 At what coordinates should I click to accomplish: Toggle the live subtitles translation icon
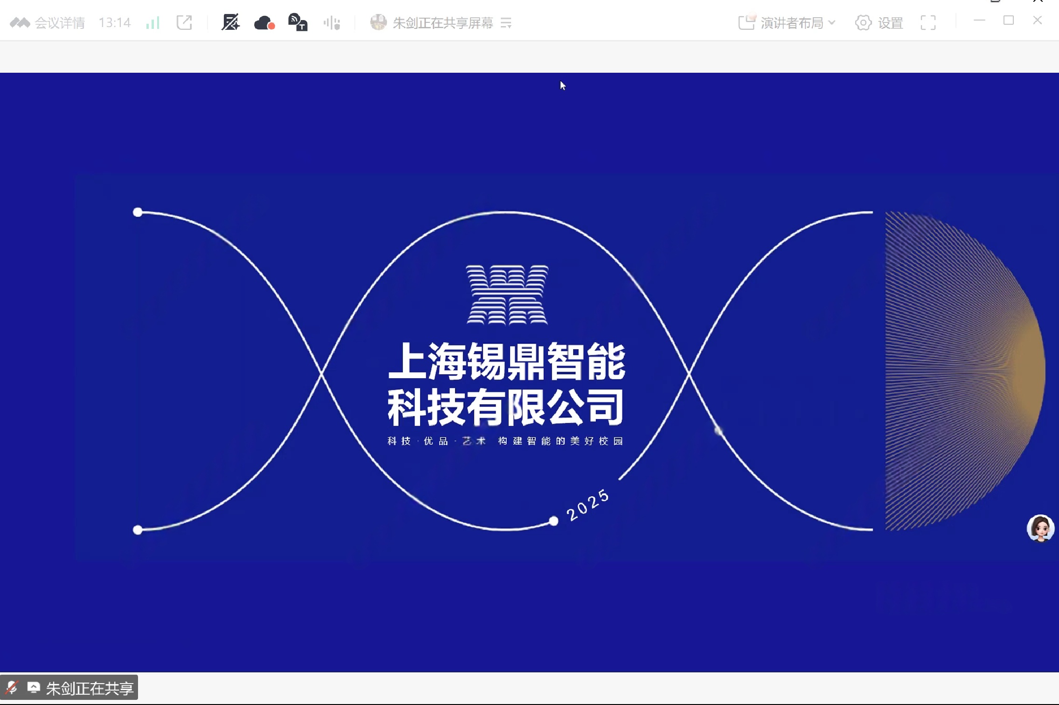tap(298, 22)
